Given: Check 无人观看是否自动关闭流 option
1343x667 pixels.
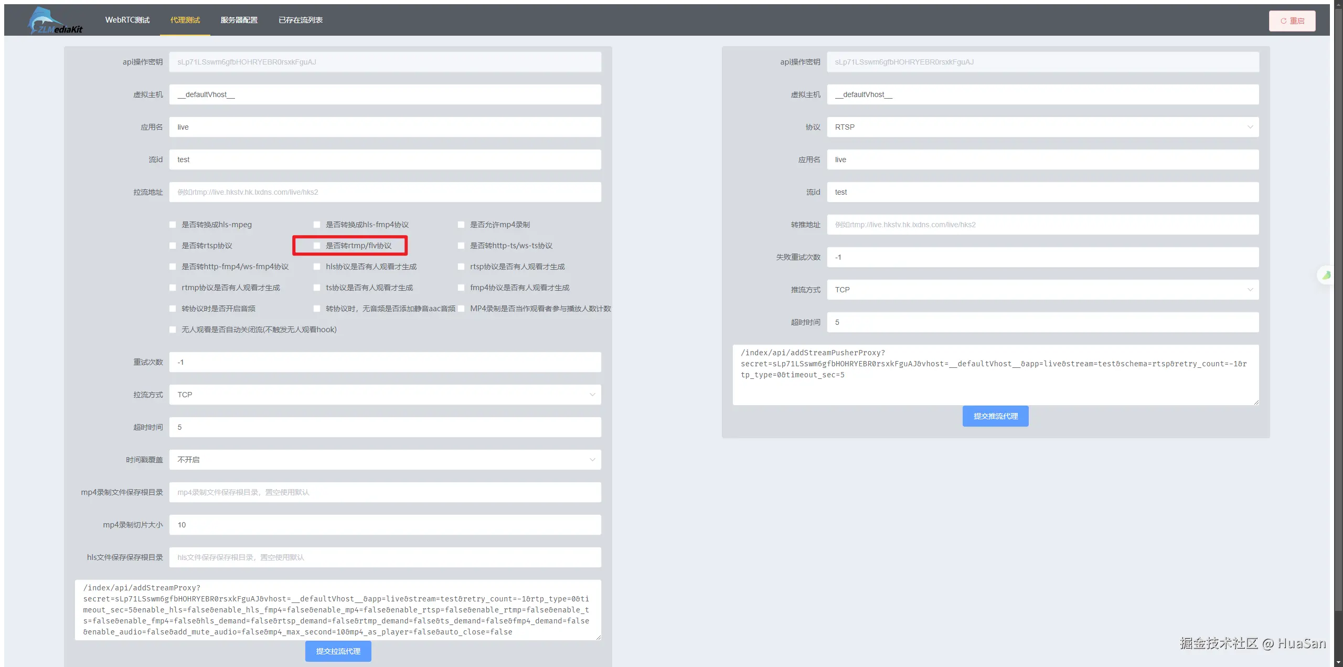Looking at the screenshot, I should pyautogui.click(x=173, y=330).
